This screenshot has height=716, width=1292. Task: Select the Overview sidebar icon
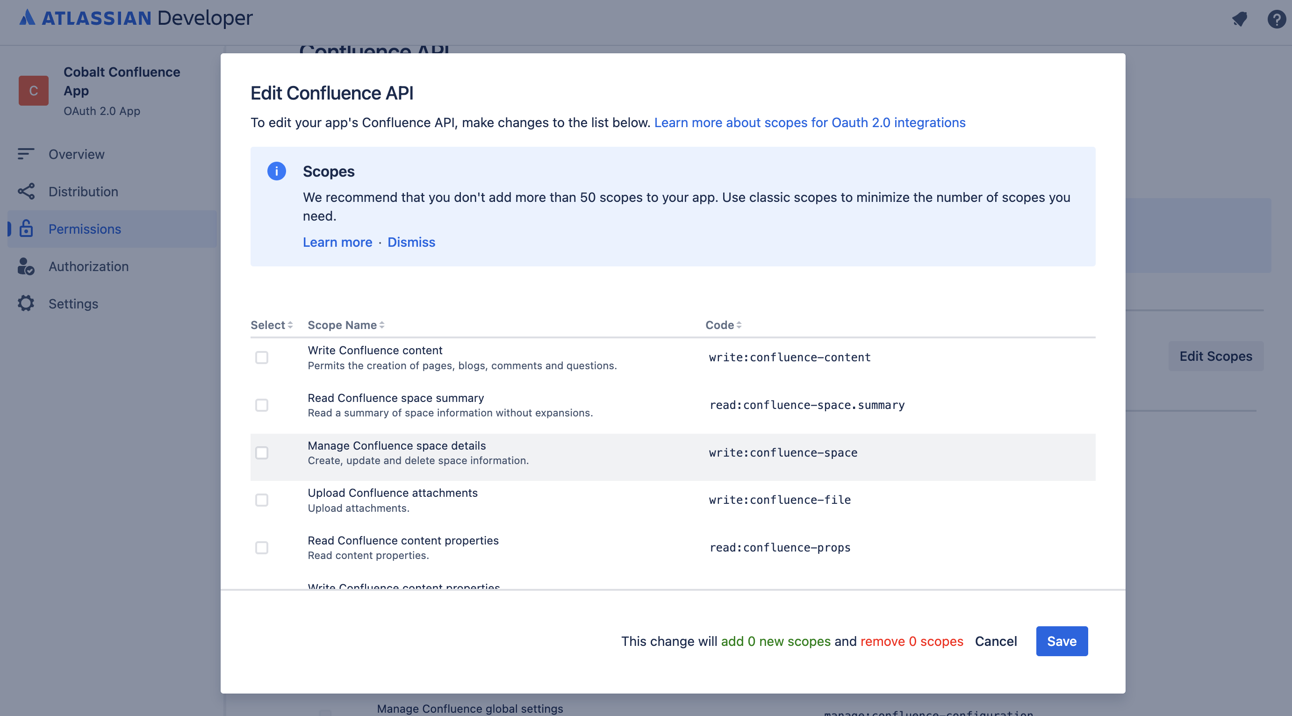point(26,154)
